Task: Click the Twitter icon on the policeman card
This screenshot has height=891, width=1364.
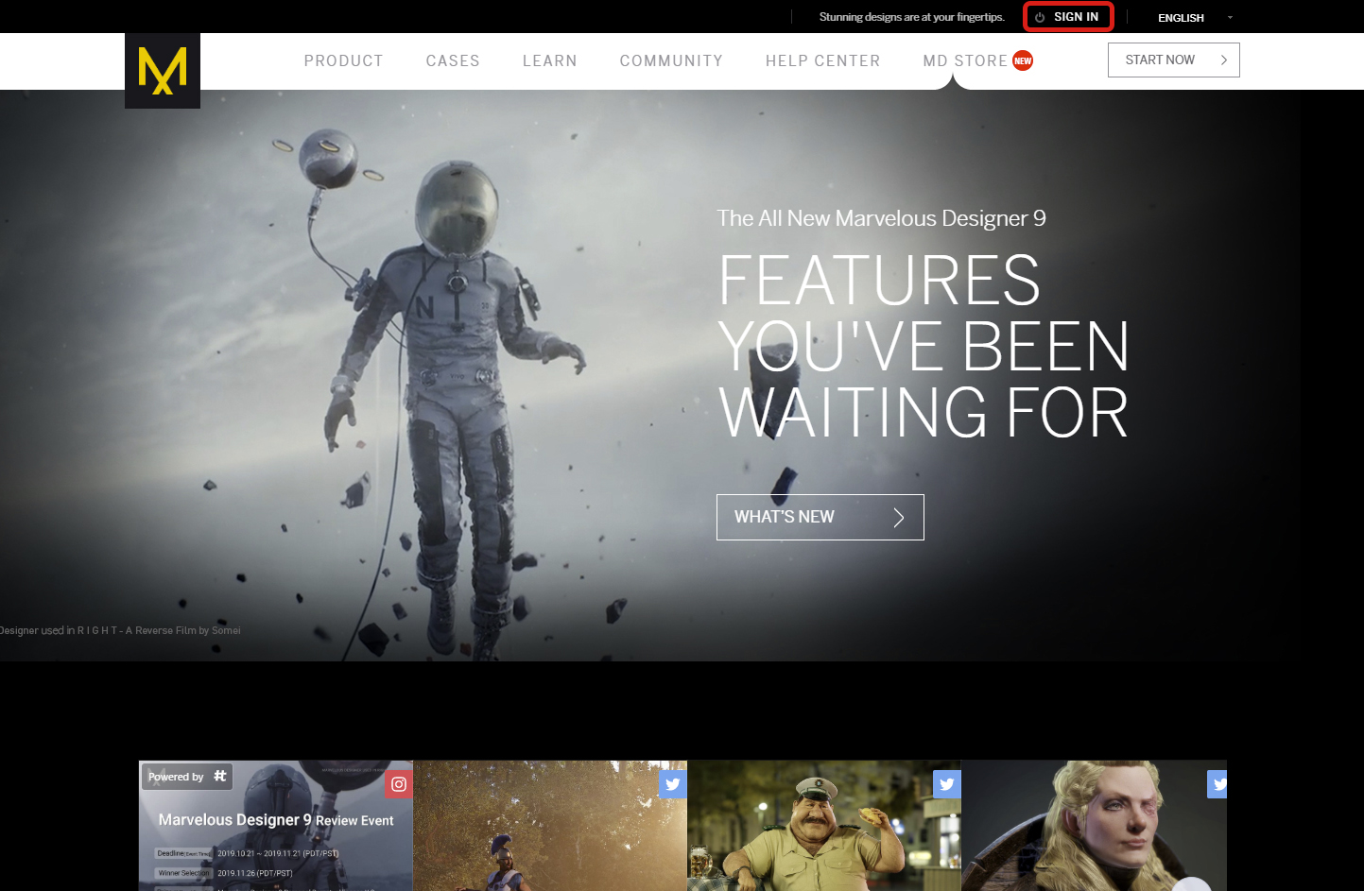Action: pos(947,784)
